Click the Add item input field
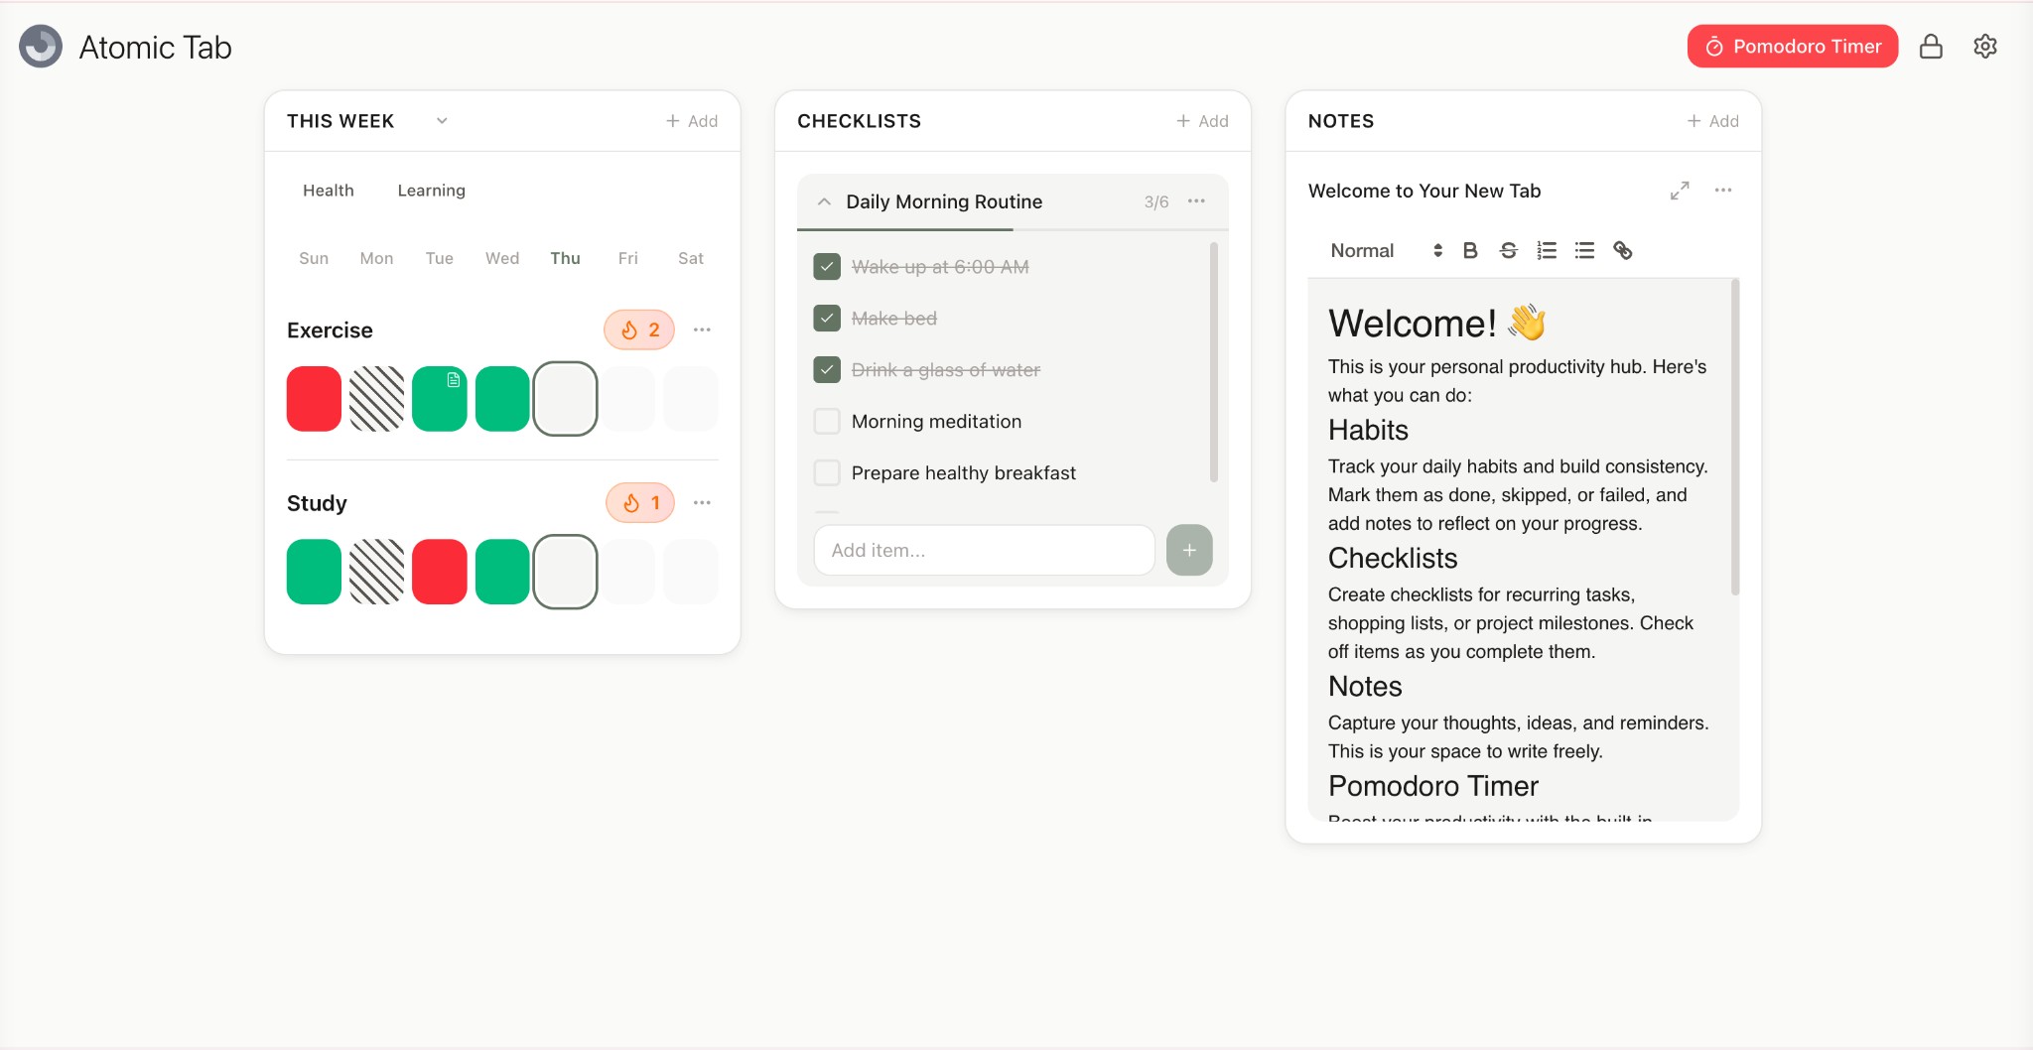2033x1050 pixels. coord(983,550)
